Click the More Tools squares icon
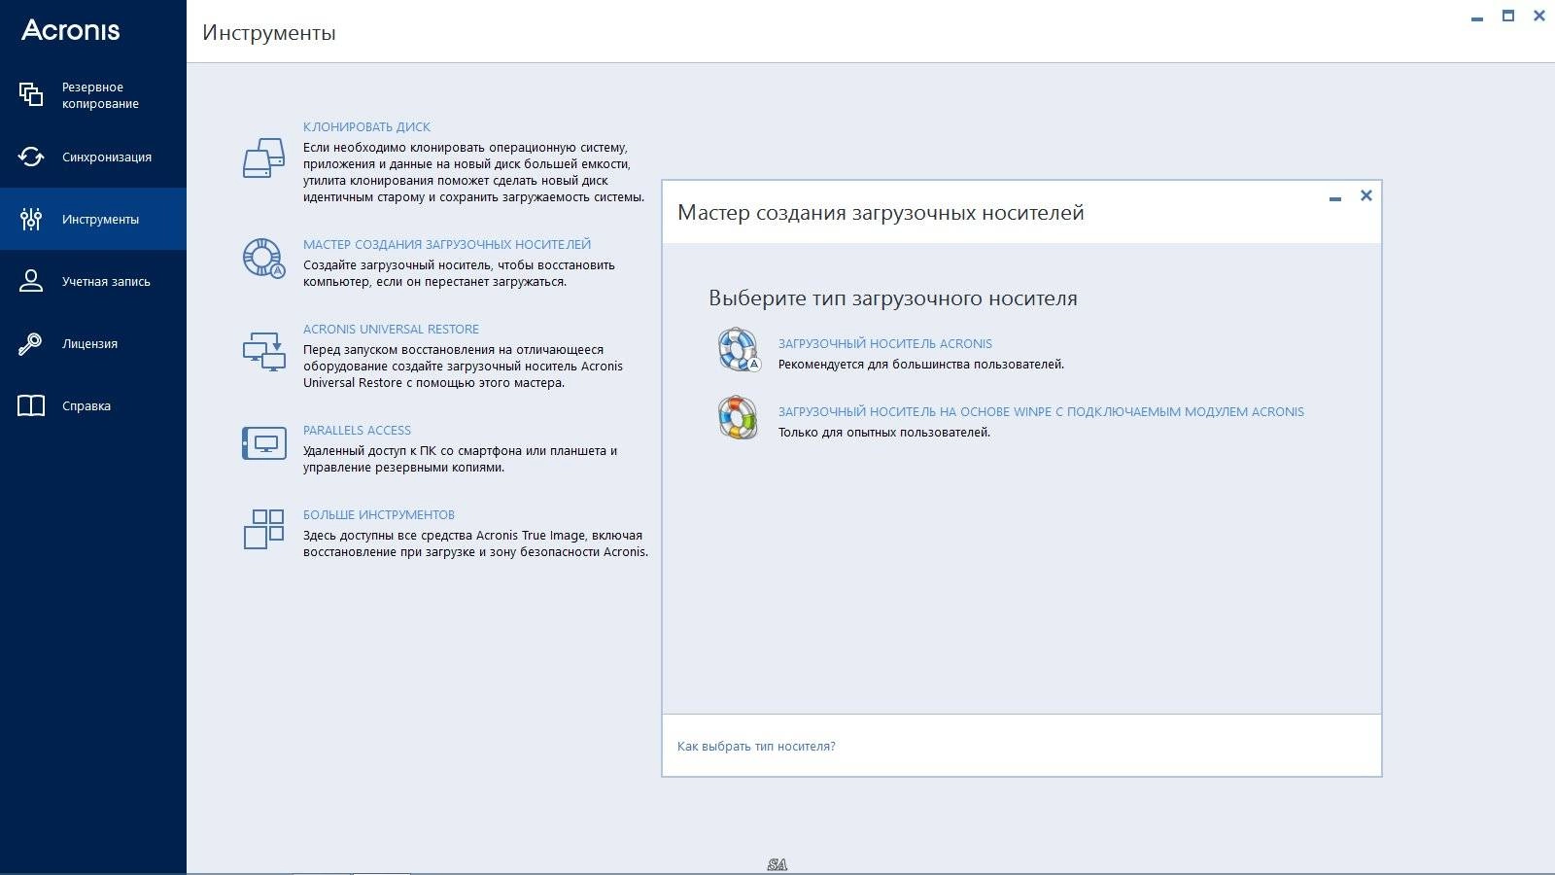Viewport: 1555px width, 875px height. coord(263,529)
